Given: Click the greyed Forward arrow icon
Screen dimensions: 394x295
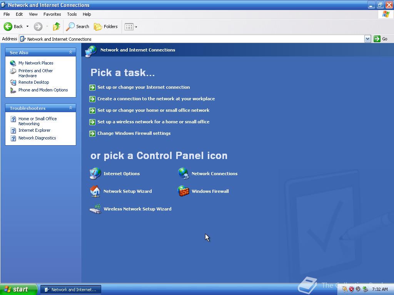Looking at the screenshot, I should point(38,27).
